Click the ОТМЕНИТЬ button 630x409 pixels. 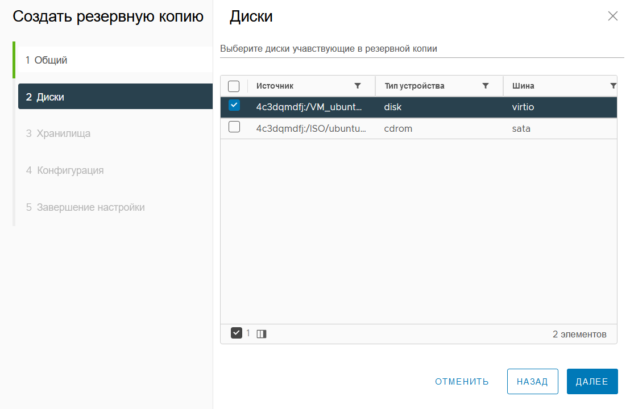click(x=462, y=381)
